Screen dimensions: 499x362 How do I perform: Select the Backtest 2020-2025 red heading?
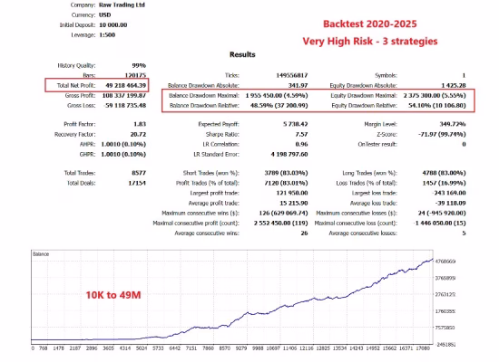point(370,24)
